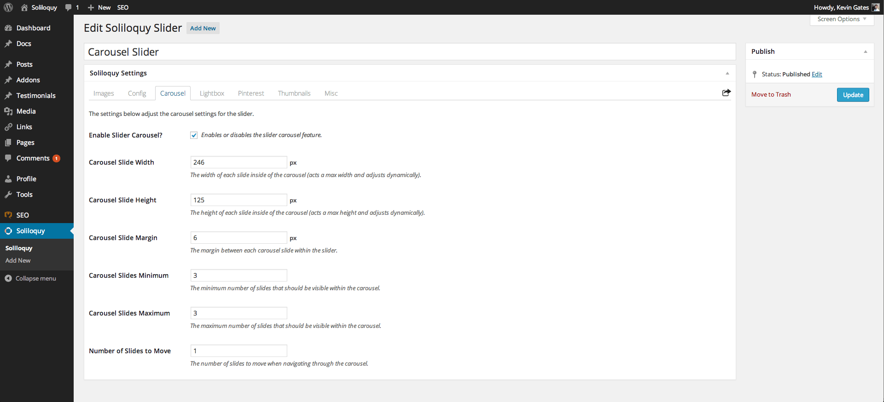The height and width of the screenshot is (402, 884).
Task: Click the WordPress logo icon
Action: click(x=8, y=7)
